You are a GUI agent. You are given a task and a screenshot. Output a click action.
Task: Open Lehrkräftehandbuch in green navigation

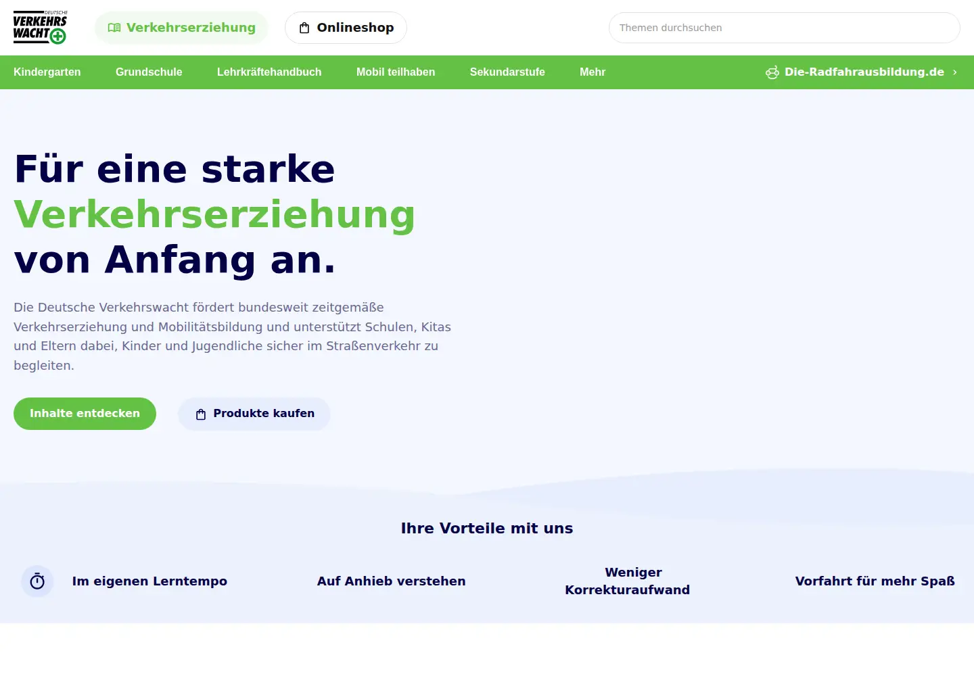[x=269, y=72]
